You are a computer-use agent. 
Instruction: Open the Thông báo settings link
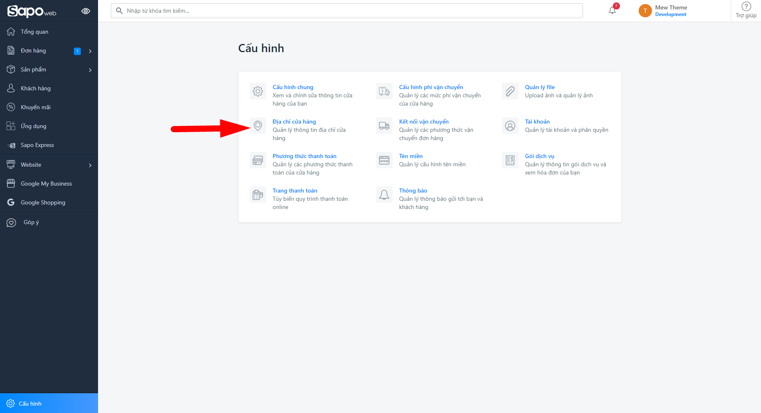[413, 190]
